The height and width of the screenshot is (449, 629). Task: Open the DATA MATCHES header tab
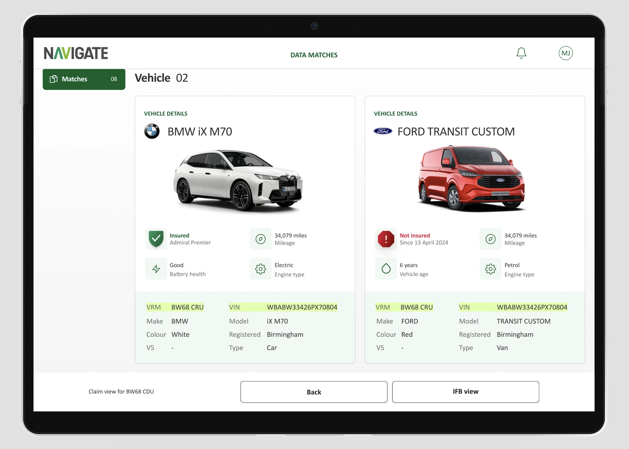[x=314, y=55]
